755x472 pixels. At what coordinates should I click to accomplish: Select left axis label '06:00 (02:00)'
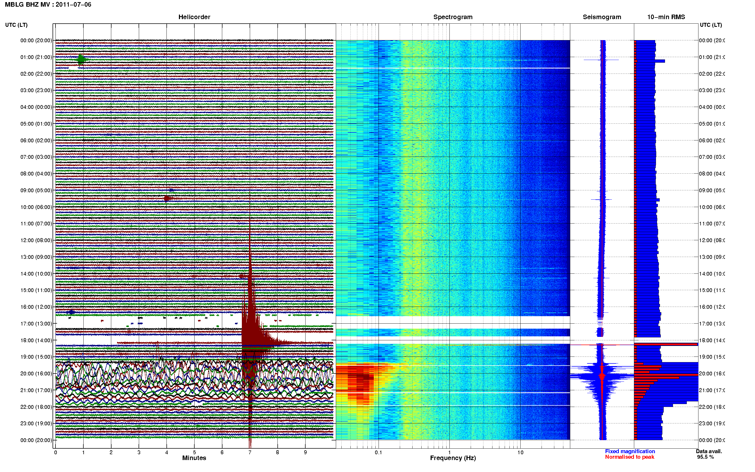36,140
